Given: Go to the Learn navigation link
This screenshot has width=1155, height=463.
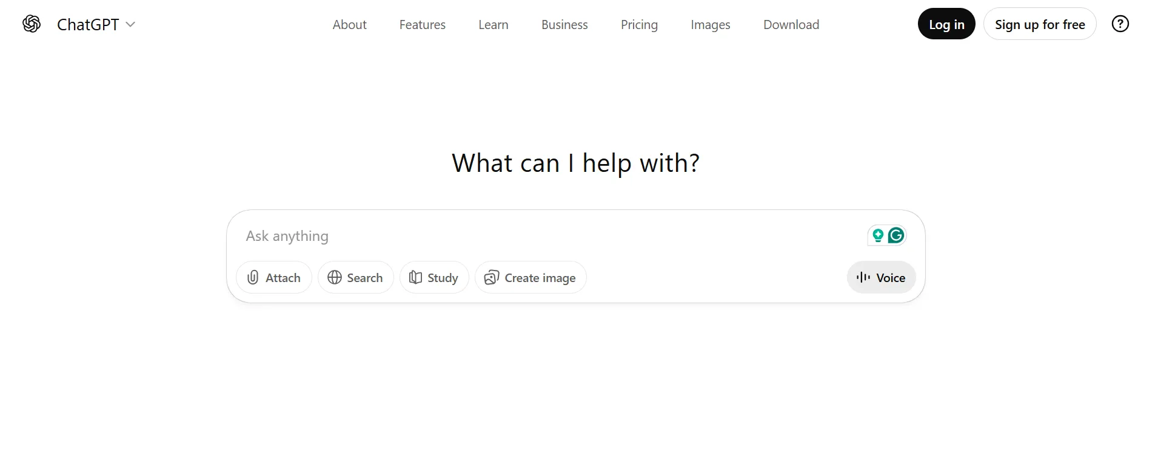Looking at the screenshot, I should [493, 25].
